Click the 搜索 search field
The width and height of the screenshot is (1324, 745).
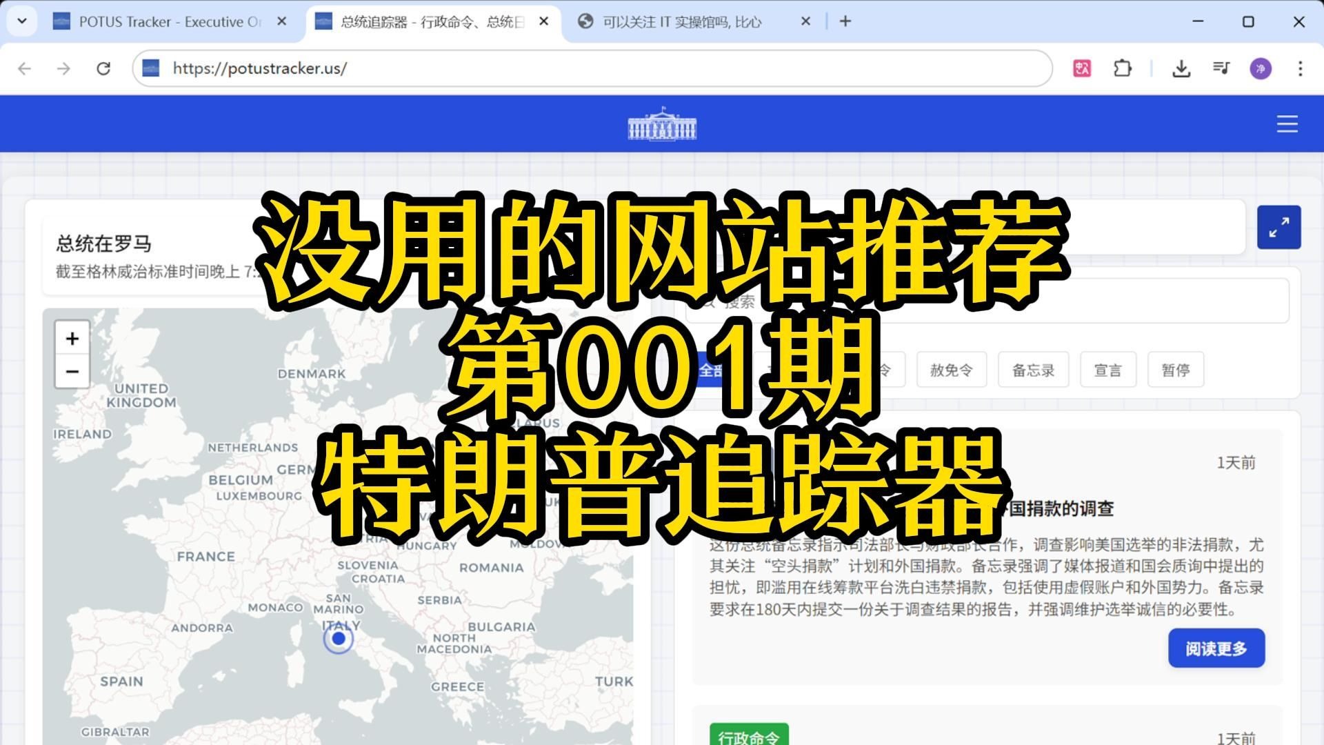pyautogui.click(x=986, y=301)
